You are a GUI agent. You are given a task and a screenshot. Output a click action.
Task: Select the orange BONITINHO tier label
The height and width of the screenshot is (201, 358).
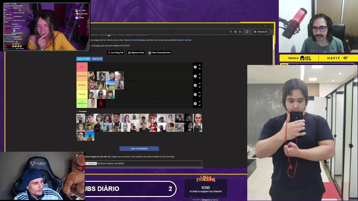[82, 76]
